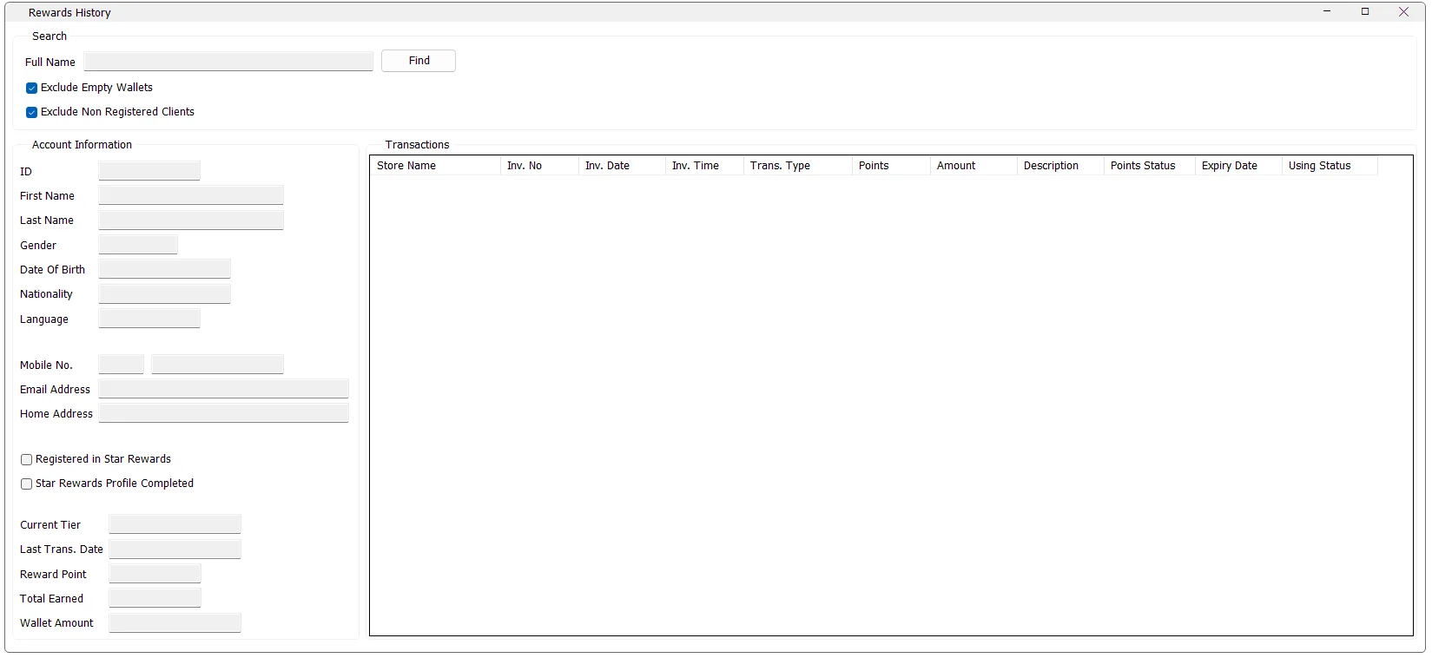Click the Using Status column header
The image size is (1432, 658).
(1330, 166)
